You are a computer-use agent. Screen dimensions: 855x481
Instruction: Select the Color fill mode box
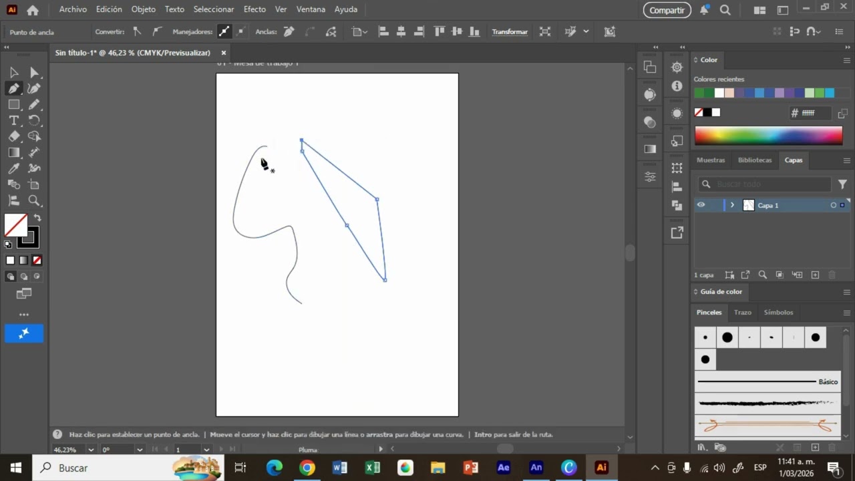tap(10, 261)
